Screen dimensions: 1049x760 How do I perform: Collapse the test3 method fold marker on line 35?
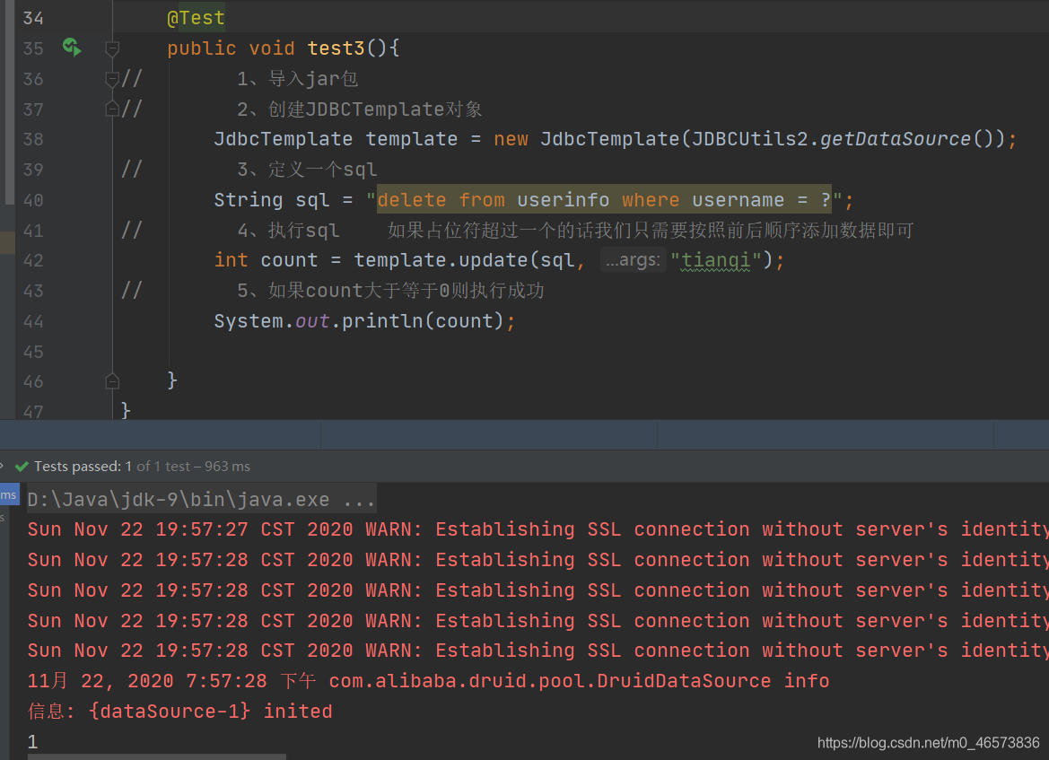tap(112, 48)
